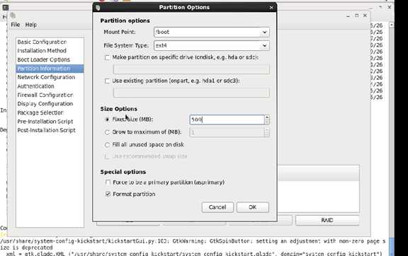This screenshot has height=256, width=408.
Task: Open the Help menu in Kickstart Configurator
Action: pos(31,25)
